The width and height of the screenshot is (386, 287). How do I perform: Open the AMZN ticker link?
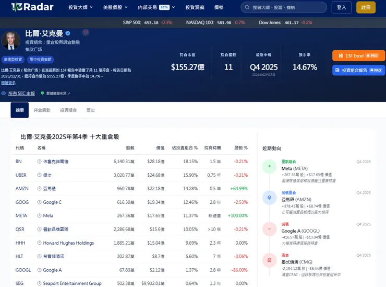click(22, 189)
